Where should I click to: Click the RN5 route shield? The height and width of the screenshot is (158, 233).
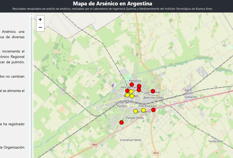pyautogui.click(x=95, y=145)
